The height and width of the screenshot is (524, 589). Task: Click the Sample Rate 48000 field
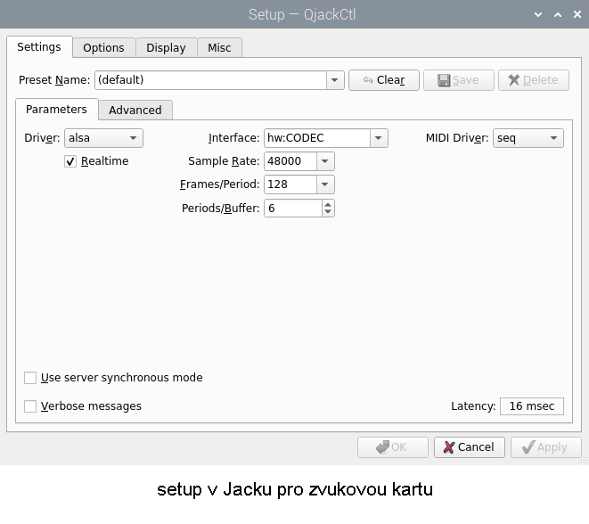290,161
